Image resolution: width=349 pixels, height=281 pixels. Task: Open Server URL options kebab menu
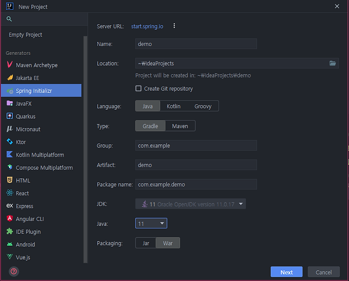pos(174,26)
